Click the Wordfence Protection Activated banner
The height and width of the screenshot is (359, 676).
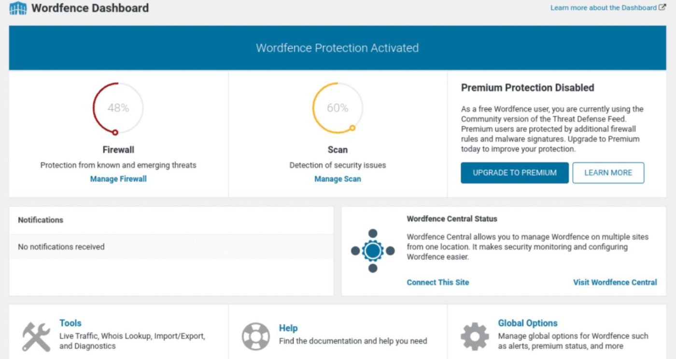(337, 48)
